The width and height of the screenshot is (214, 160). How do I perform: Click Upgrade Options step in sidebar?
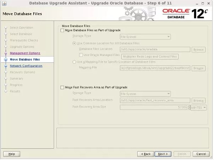pos(22,47)
